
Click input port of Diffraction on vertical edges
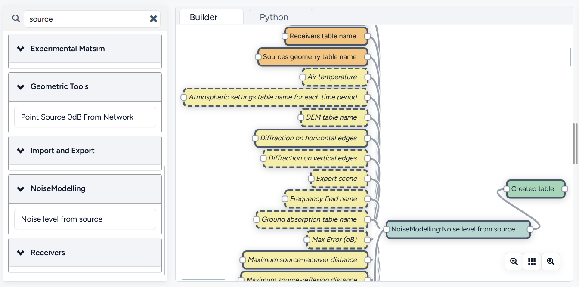263,159
